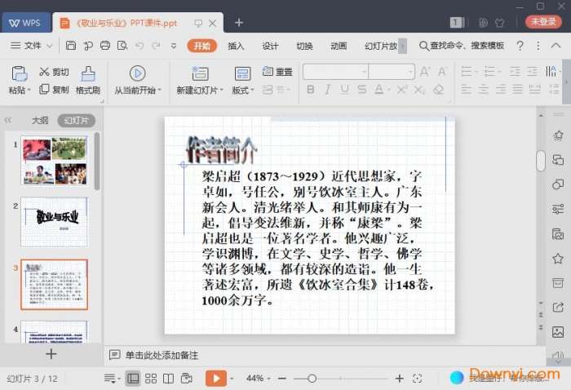Click the Paste clipboard icon
This screenshot has height=390, width=571.
[20, 74]
